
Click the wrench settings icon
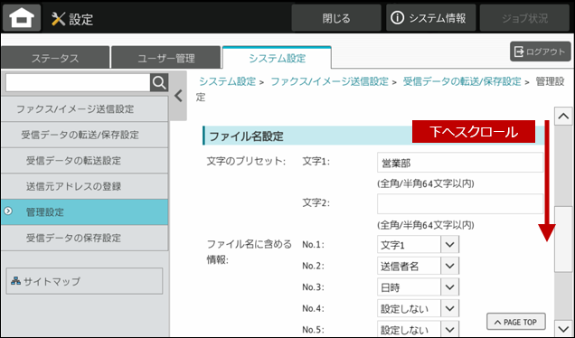point(58,19)
